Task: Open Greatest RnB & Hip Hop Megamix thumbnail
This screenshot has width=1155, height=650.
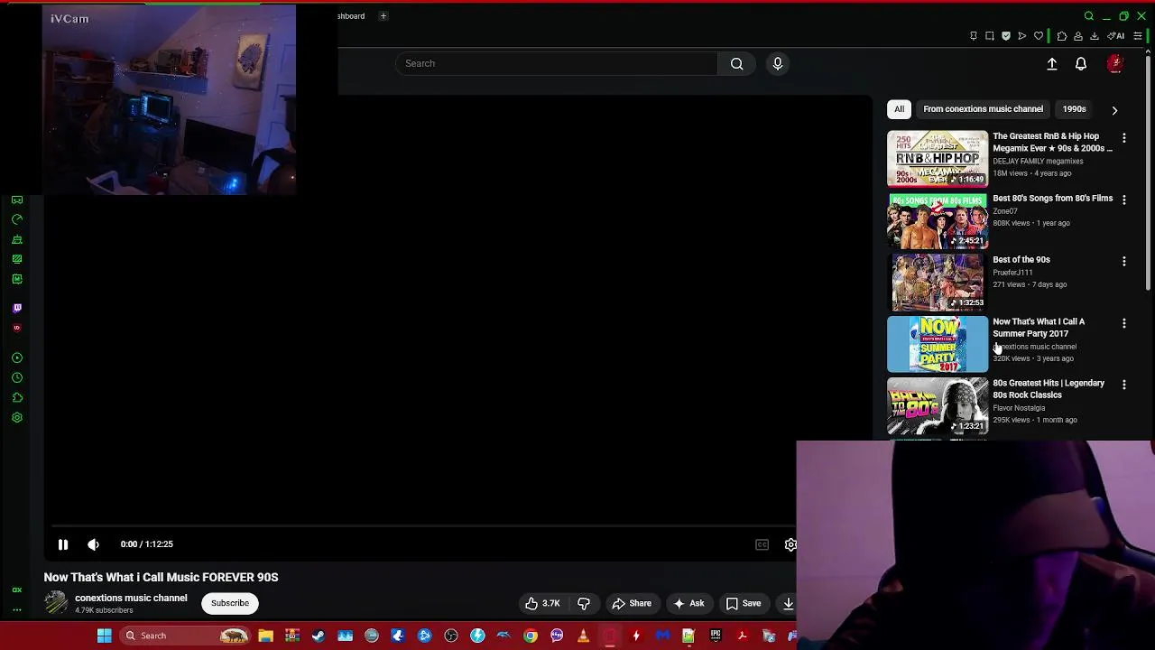Action: (x=938, y=159)
